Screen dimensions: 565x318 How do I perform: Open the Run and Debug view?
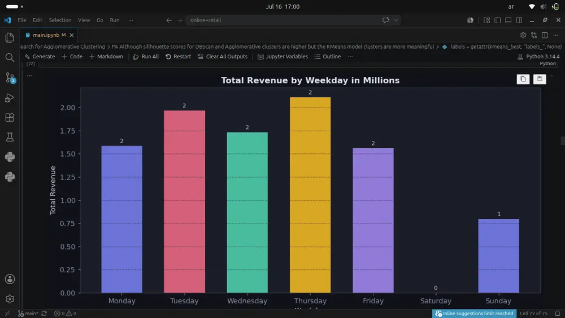coord(10,97)
